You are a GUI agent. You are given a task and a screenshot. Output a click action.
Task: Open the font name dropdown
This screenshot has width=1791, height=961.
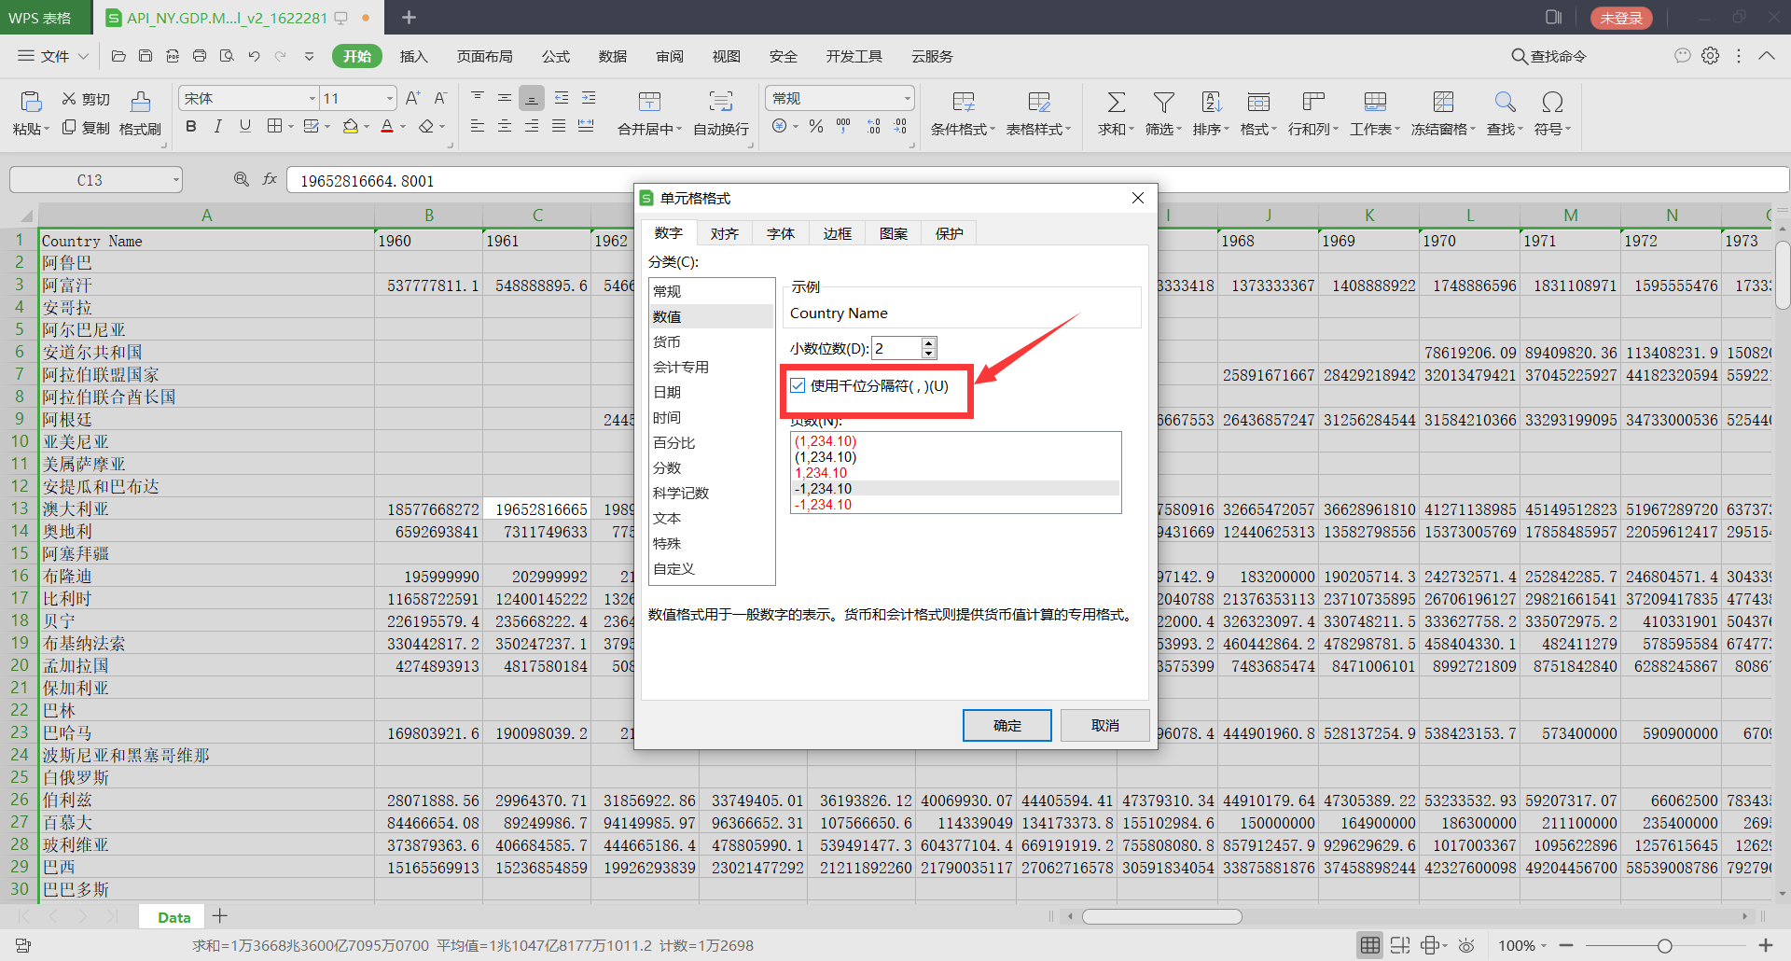tap(312, 98)
